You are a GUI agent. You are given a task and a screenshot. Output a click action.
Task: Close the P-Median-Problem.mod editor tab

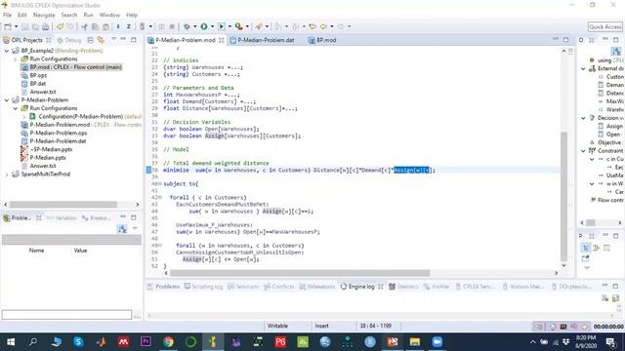222,40
